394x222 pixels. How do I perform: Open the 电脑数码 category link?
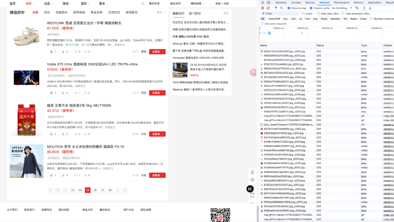click(x=61, y=12)
